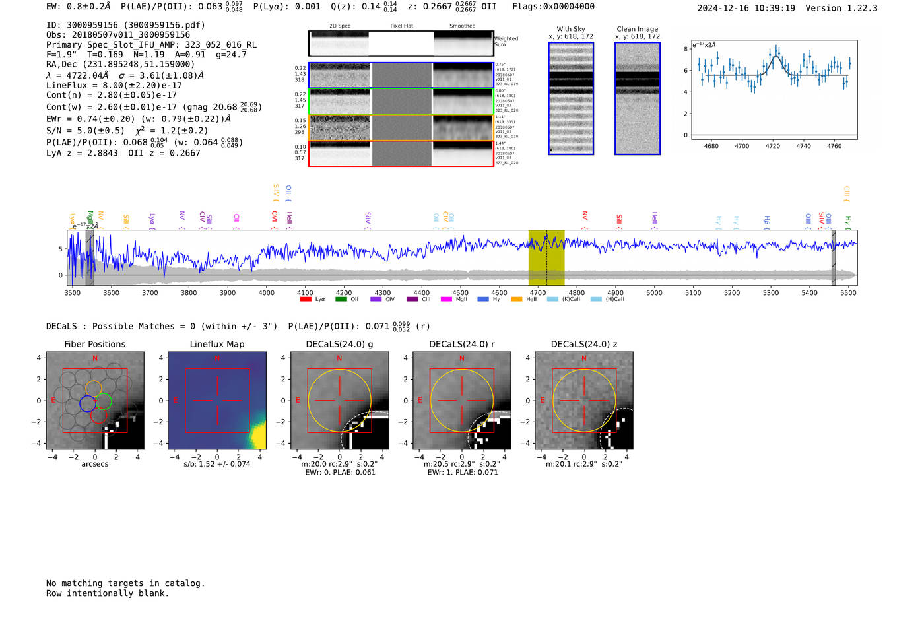
Task: Click the EWr: 0, PLAE: 0.061 caption
Action: tap(340, 472)
